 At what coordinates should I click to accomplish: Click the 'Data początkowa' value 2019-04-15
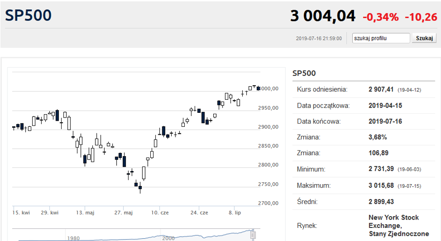pos(385,106)
